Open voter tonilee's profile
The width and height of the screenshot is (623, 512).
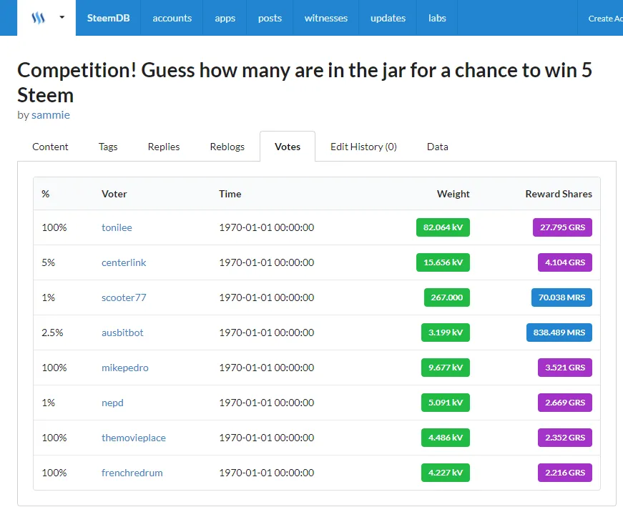tap(117, 227)
